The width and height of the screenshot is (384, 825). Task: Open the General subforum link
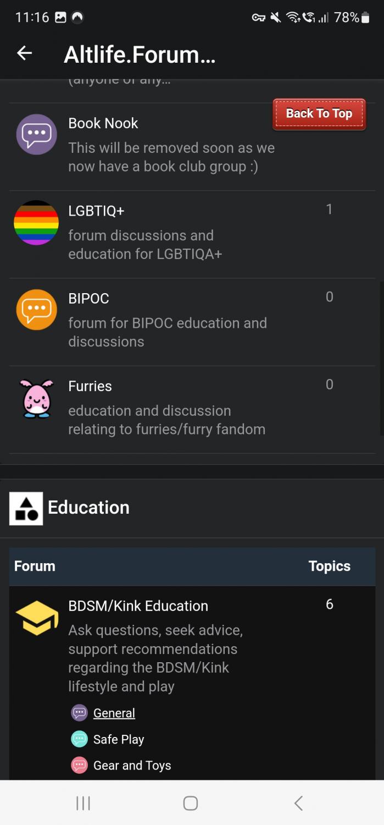coord(114,713)
